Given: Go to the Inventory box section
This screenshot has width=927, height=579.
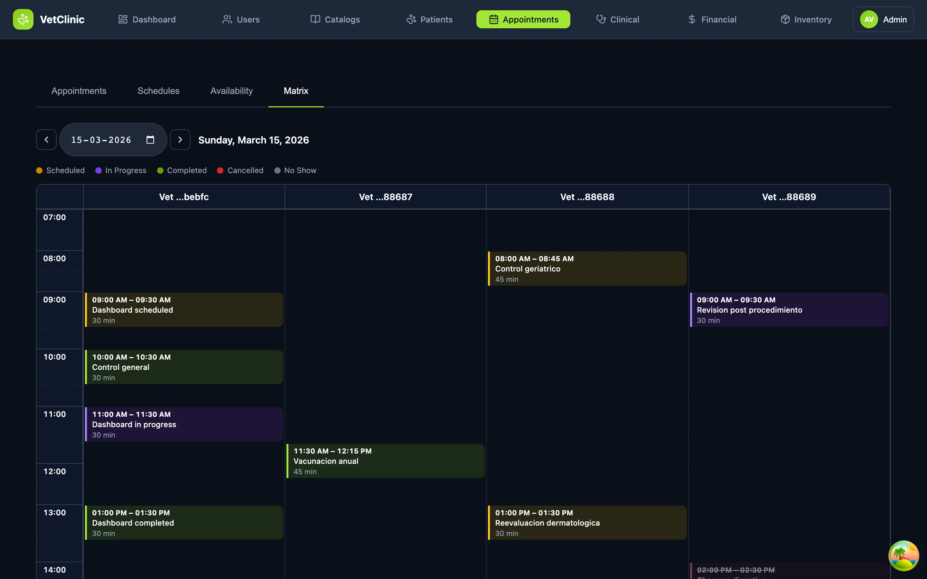Looking at the screenshot, I should click(806, 20).
